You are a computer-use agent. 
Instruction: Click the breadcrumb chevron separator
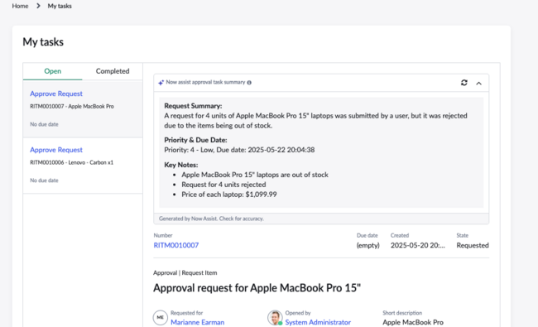[38, 6]
